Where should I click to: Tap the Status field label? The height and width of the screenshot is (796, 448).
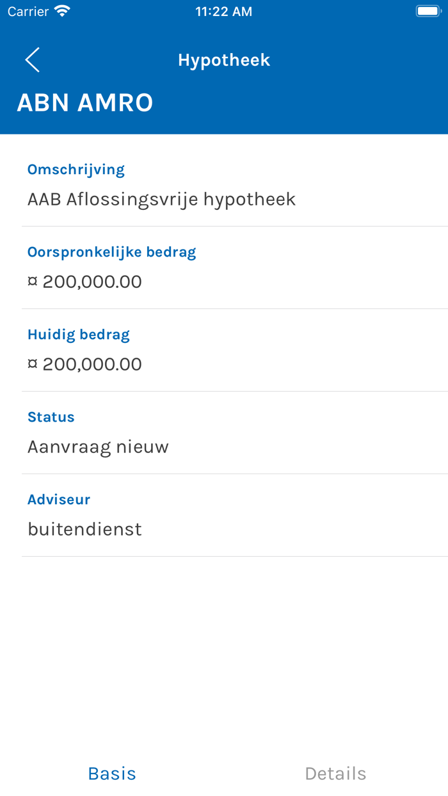(x=51, y=417)
